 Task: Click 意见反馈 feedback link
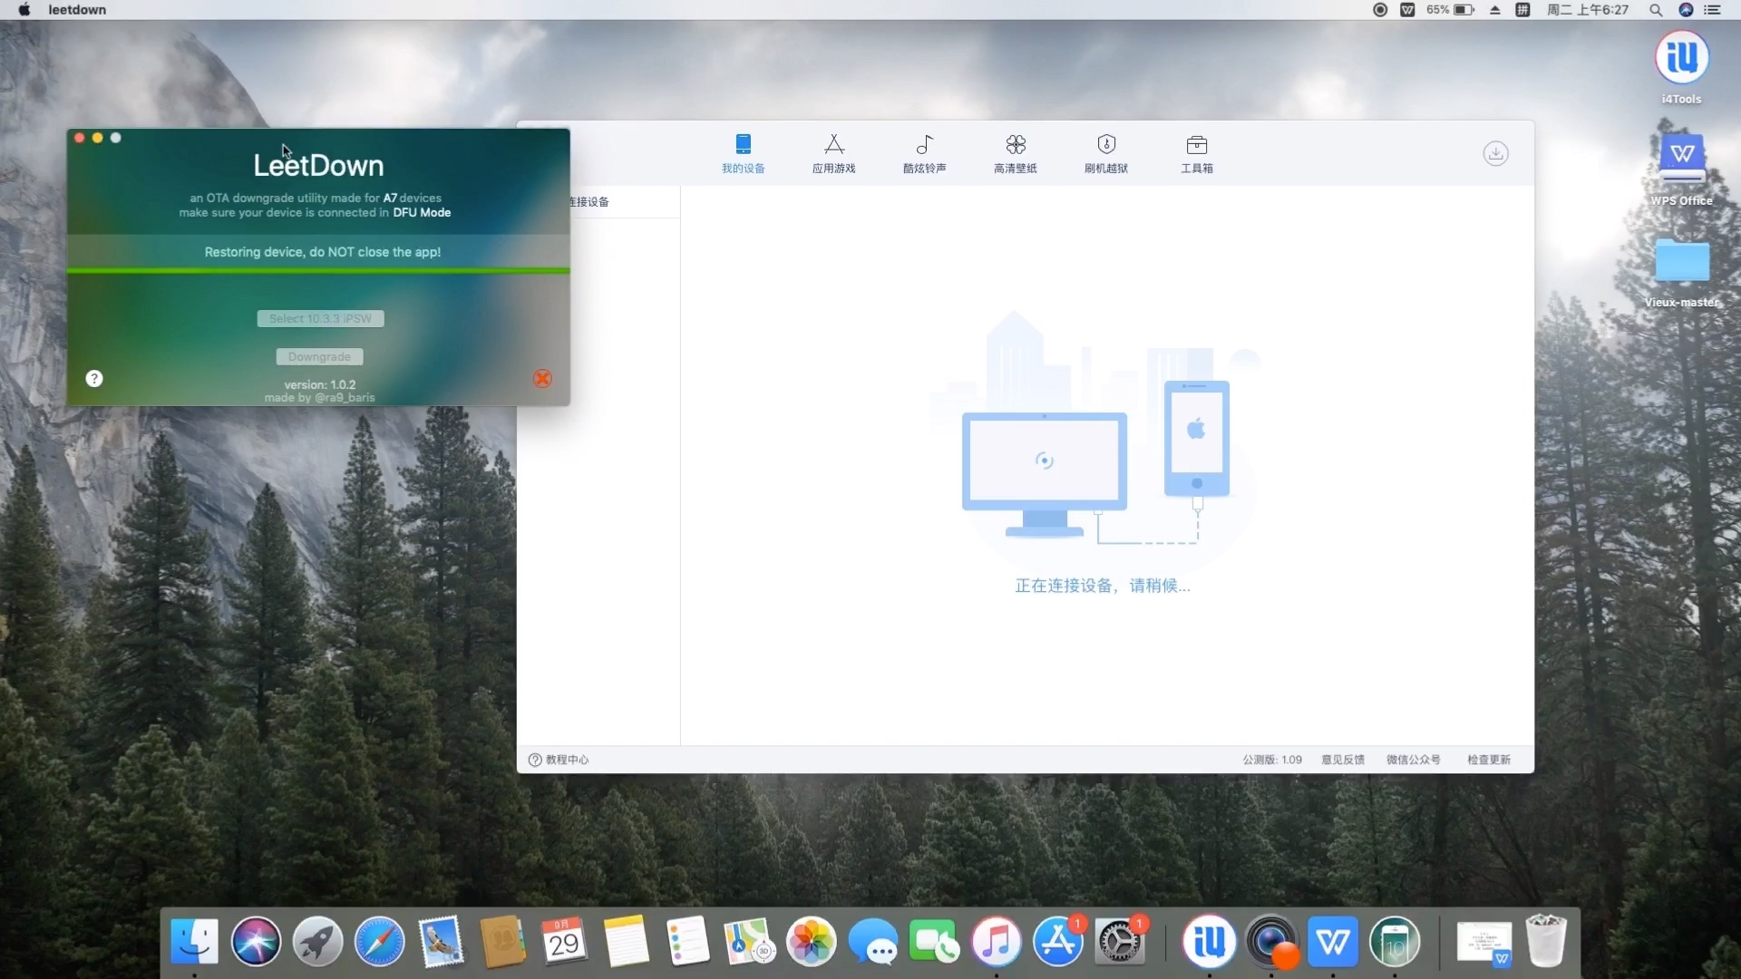[x=1343, y=760]
